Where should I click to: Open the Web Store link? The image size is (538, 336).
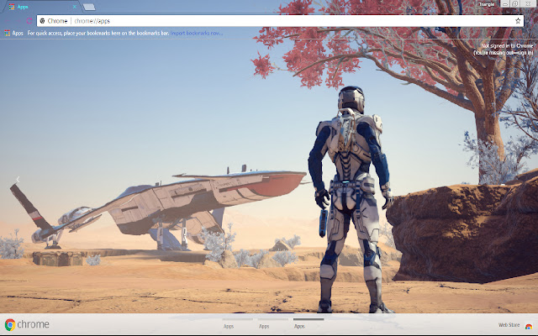pyautogui.click(x=509, y=325)
